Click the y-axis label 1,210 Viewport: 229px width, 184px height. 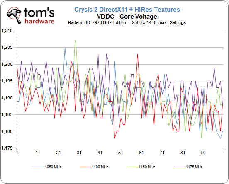7,31
